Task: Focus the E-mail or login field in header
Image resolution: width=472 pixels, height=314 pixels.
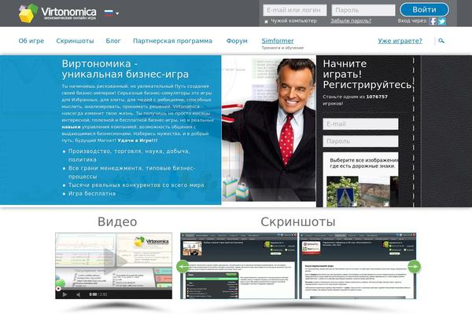Action: 295,10
